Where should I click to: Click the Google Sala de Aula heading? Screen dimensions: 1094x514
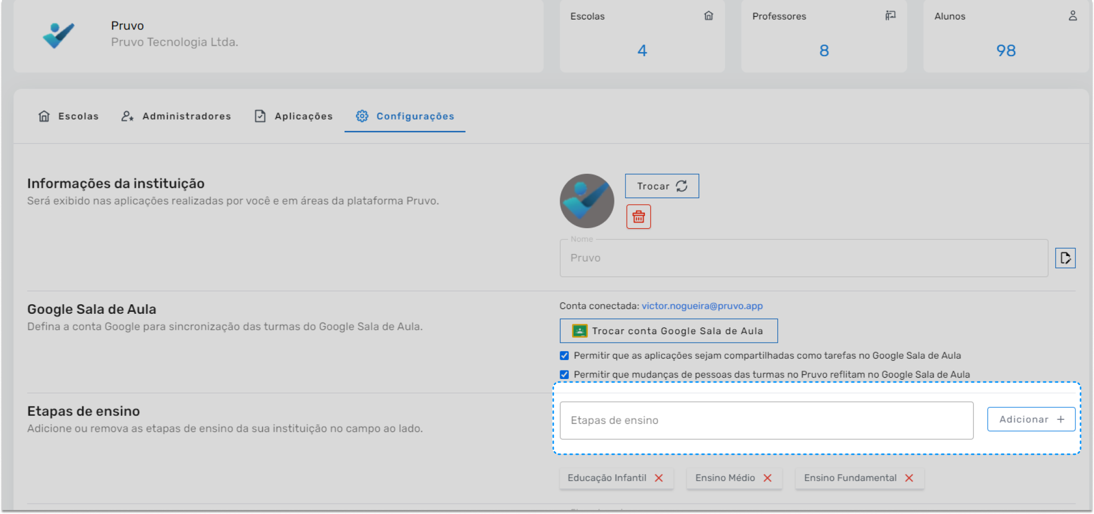pos(92,309)
